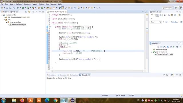Open the Run button dropdown arrow
This screenshot has width=183, height=103.
point(25,8)
